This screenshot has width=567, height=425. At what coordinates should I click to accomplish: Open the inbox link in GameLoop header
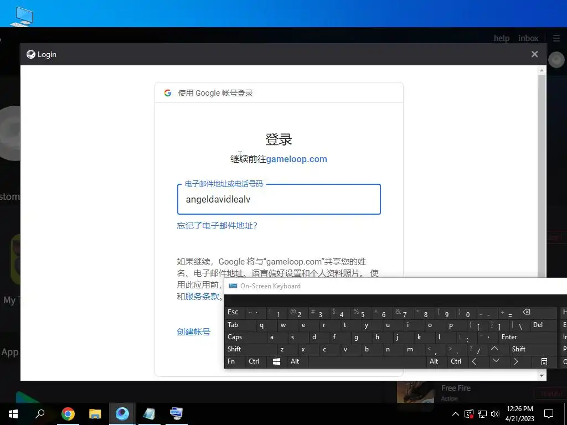pyautogui.click(x=528, y=38)
